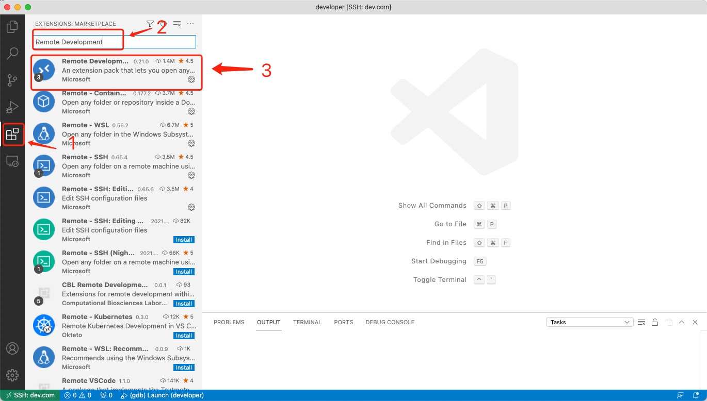Click SSH: dev.com remote status indicator
This screenshot has width=707, height=401.
click(x=30, y=395)
